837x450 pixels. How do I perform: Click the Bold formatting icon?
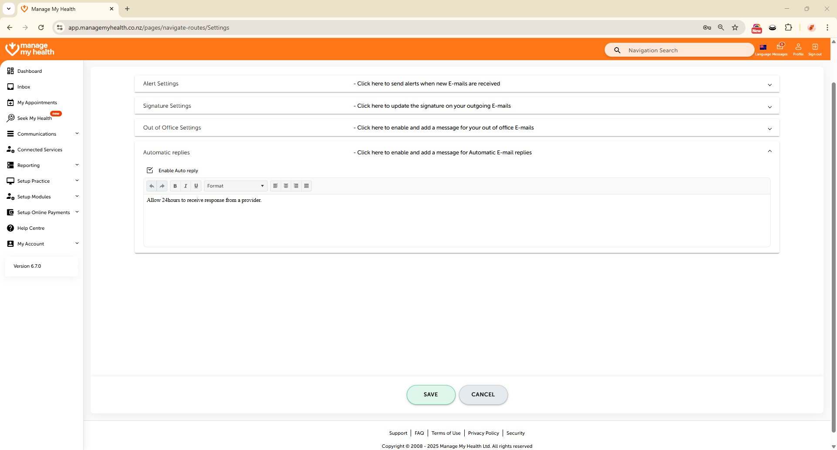click(175, 186)
